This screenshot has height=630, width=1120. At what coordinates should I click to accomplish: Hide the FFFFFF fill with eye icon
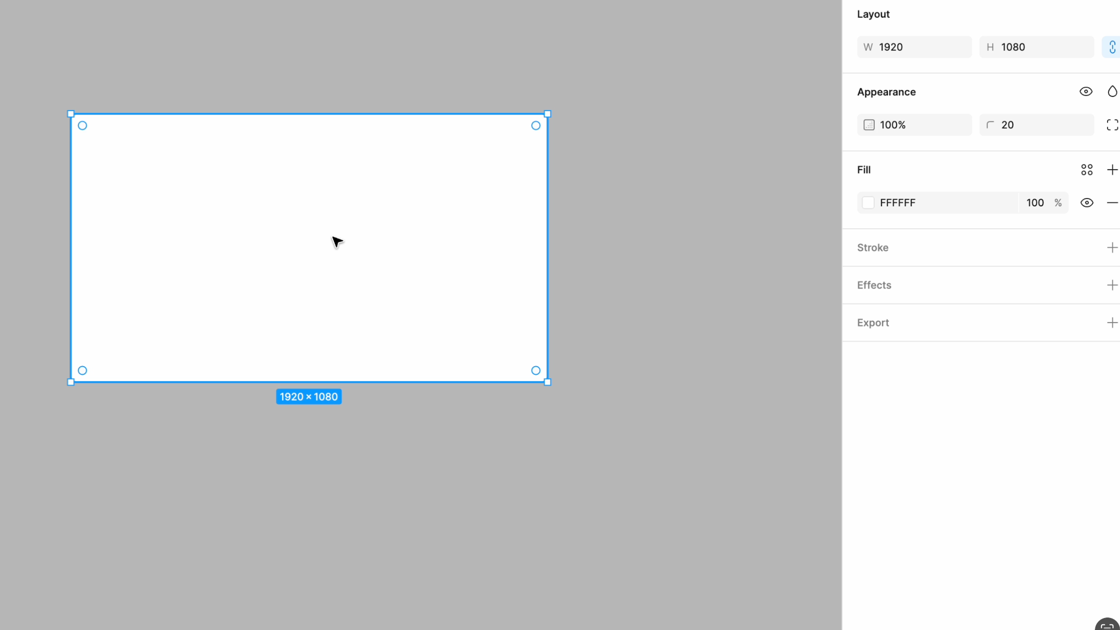coord(1087,203)
